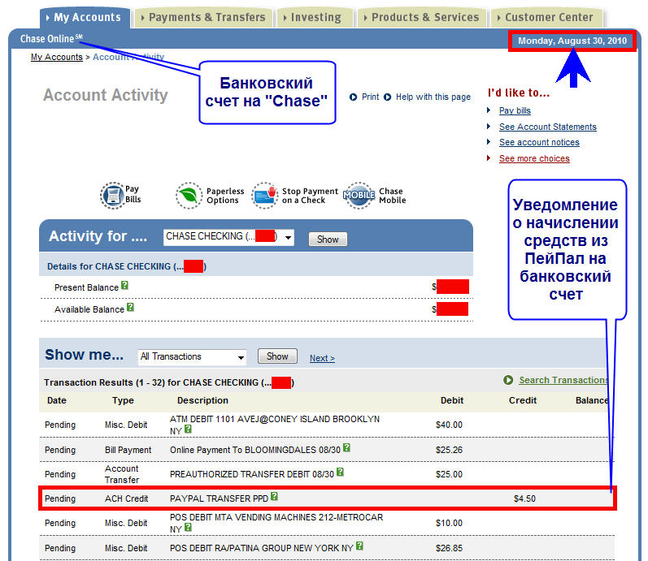Open Search Transactions link
The height and width of the screenshot is (561, 648).
tap(563, 380)
